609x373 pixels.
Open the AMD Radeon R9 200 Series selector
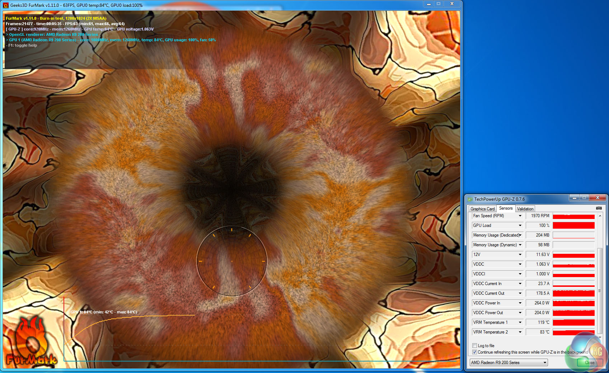pyautogui.click(x=509, y=363)
